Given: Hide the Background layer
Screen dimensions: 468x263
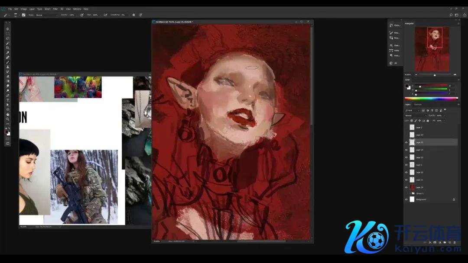Looking at the screenshot, I should pyautogui.click(x=406, y=199).
